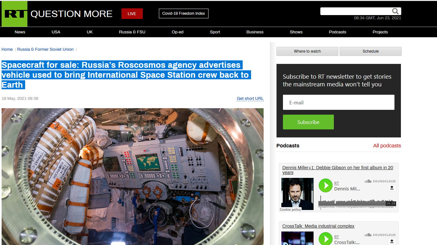Open All podcasts link
Viewport: 437px width, 245px height.
(387, 146)
